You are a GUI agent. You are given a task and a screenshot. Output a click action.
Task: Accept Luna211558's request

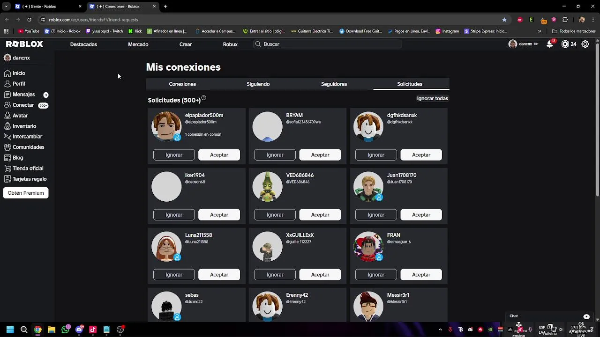[219, 275]
